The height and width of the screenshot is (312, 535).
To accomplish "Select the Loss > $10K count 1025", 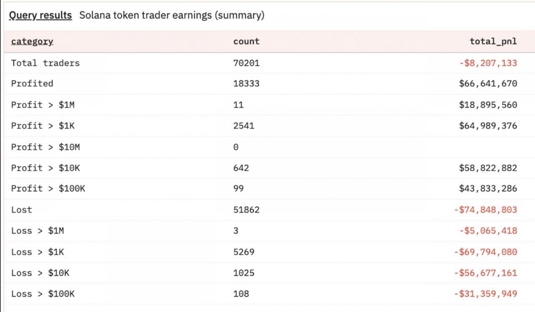I will [244, 273].
